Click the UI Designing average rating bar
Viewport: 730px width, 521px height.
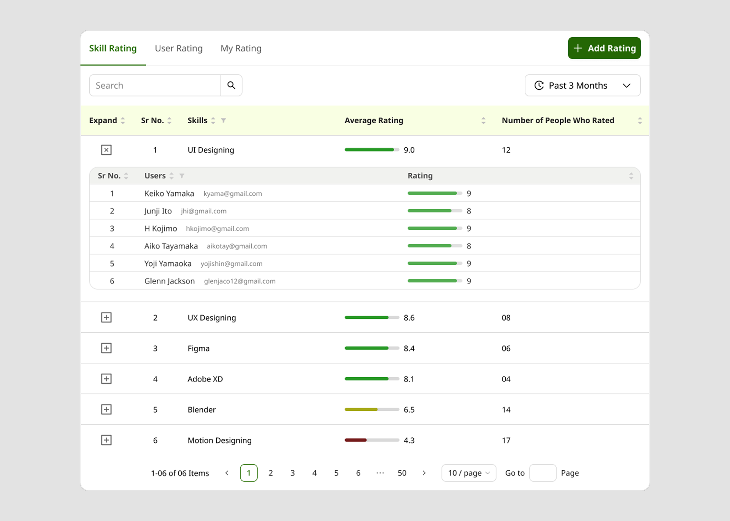click(372, 150)
